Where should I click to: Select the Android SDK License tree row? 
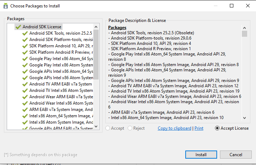click(39, 27)
